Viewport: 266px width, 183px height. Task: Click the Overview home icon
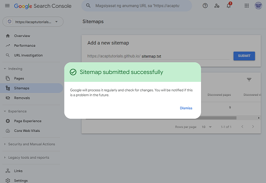(x=8, y=36)
